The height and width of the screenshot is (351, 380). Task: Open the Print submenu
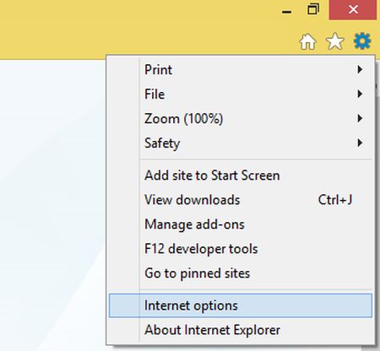tap(241, 69)
